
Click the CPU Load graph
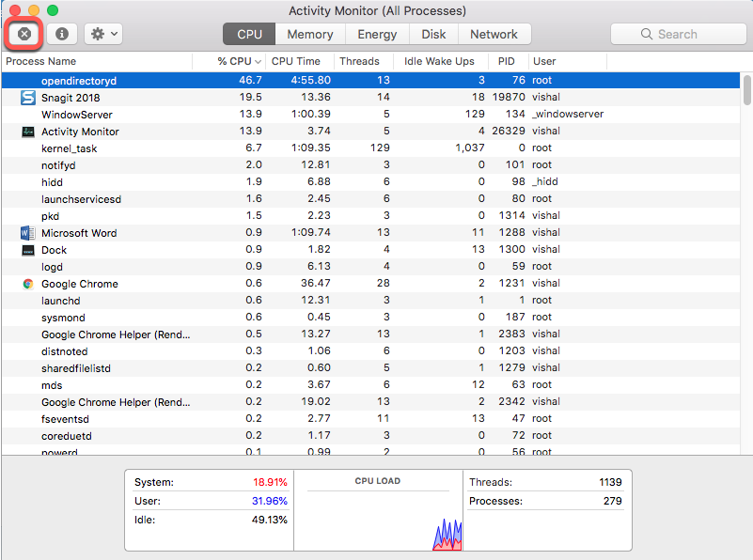(x=378, y=521)
